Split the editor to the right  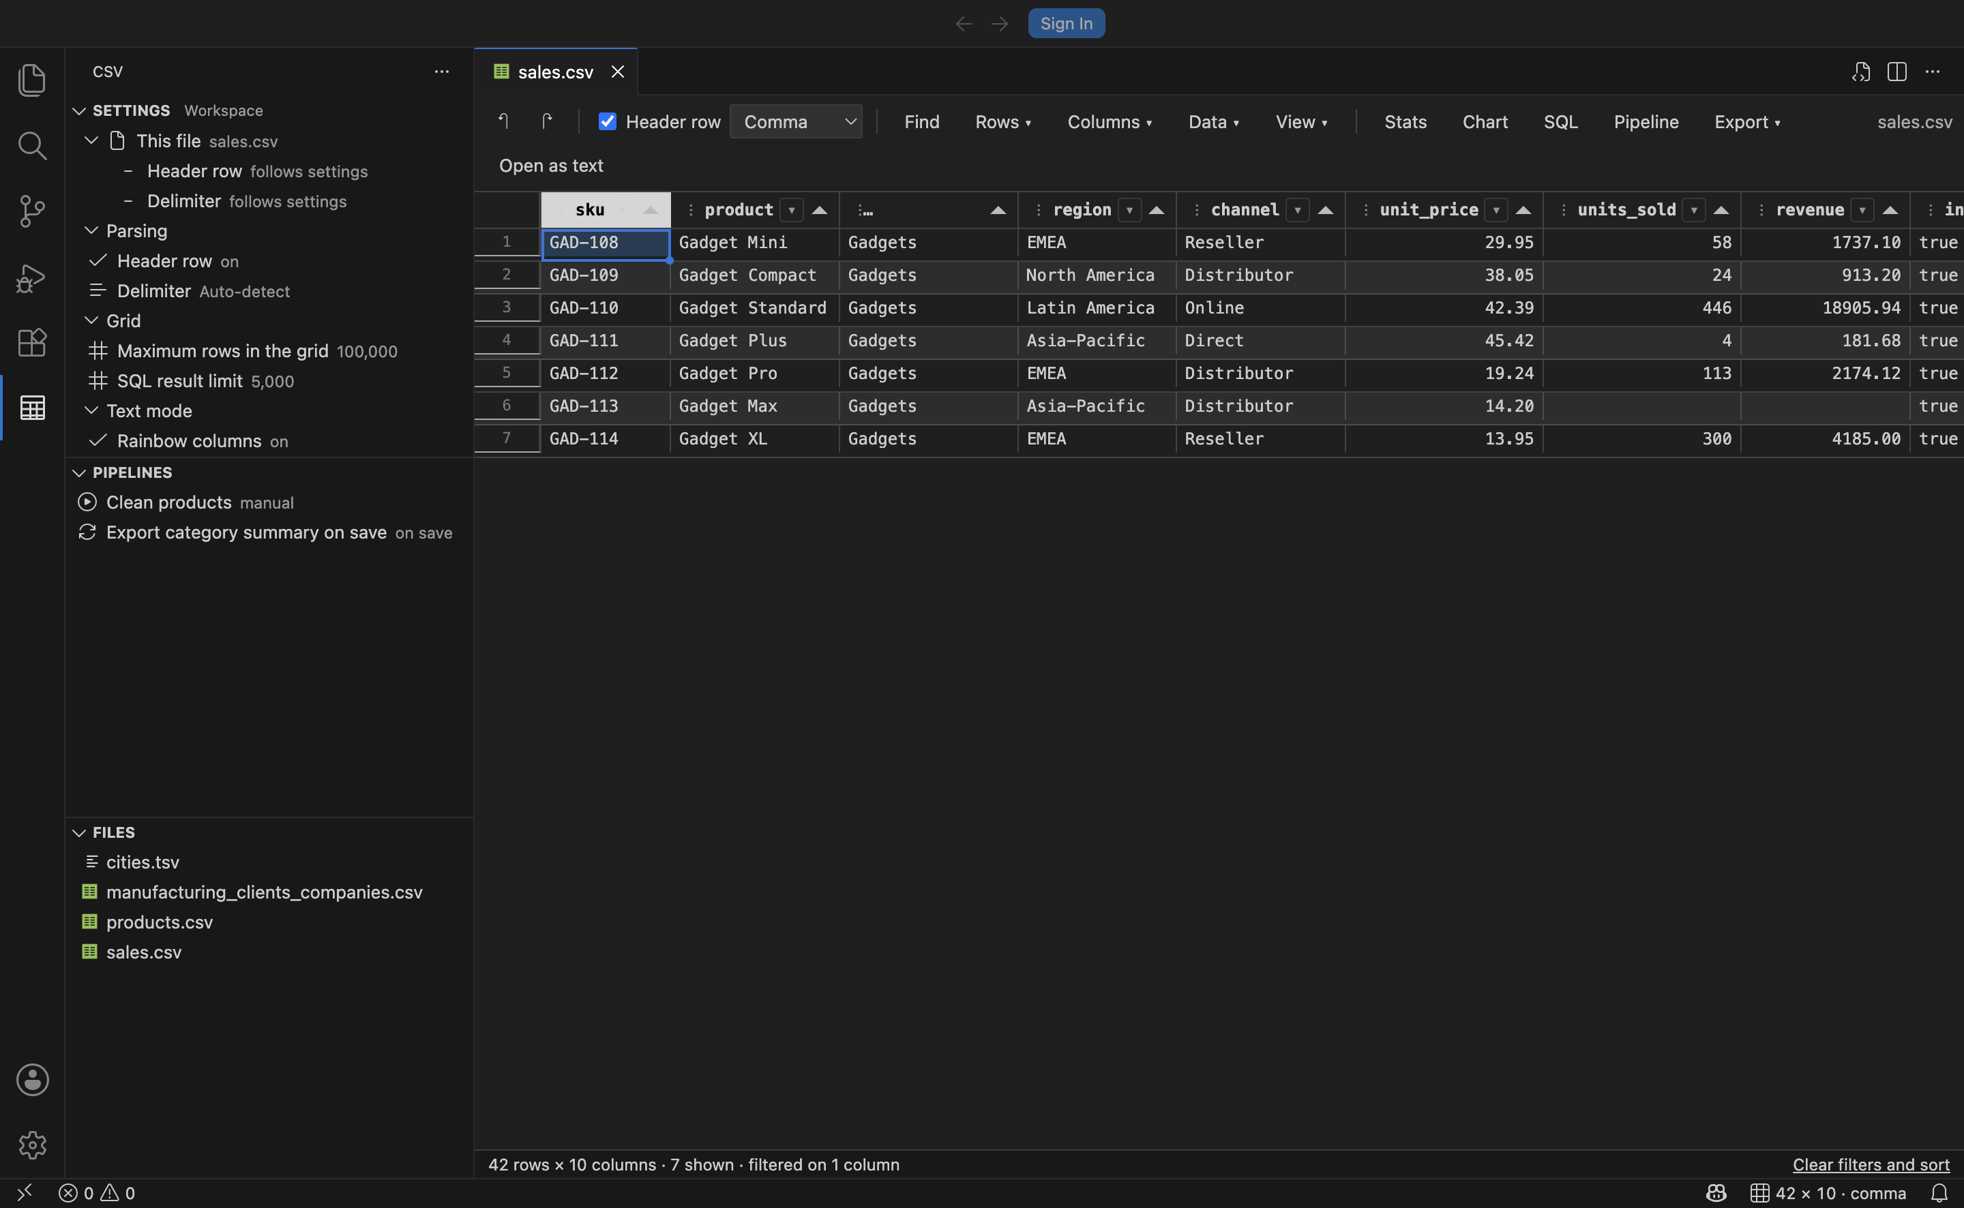coord(1897,72)
